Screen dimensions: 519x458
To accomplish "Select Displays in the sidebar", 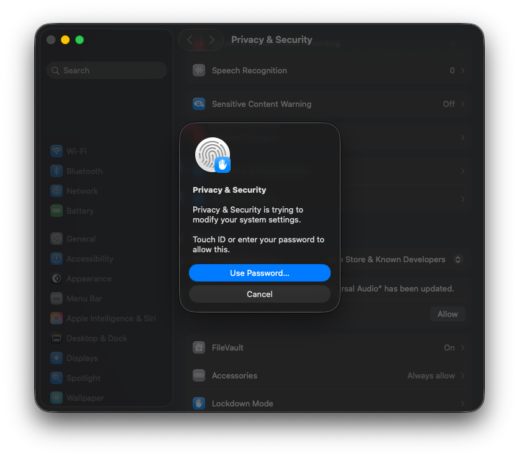I will click(x=82, y=358).
